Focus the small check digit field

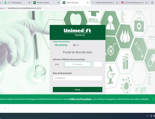[98, 64]
